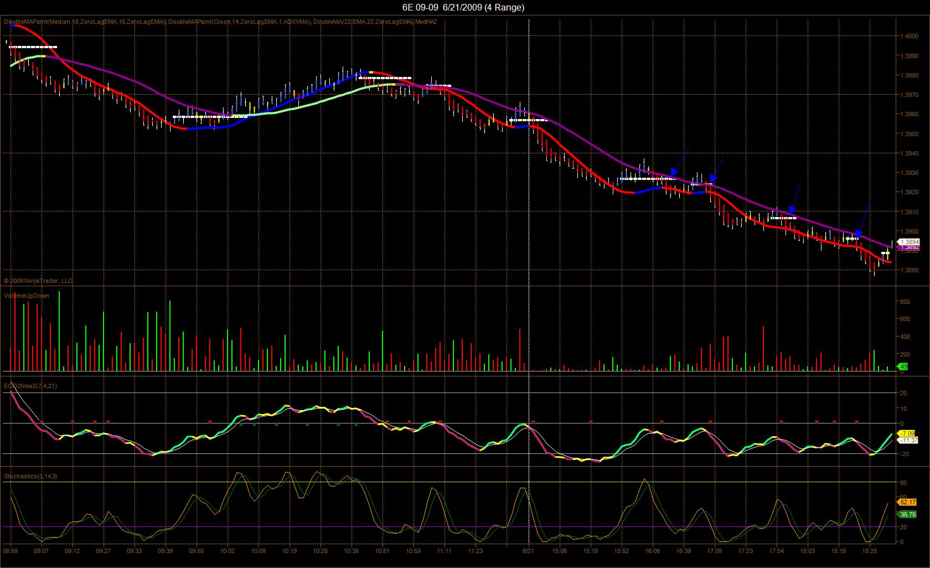Click the current price marker 1.3894
Screen dimensions: 930x568
909,242
